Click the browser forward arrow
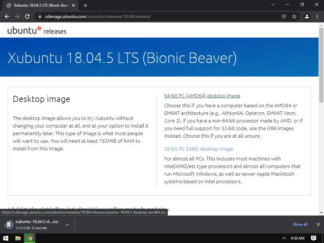 tap(17, 16)
